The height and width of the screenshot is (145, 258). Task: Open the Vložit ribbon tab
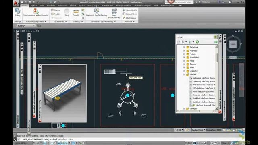[x=42, y=6]
